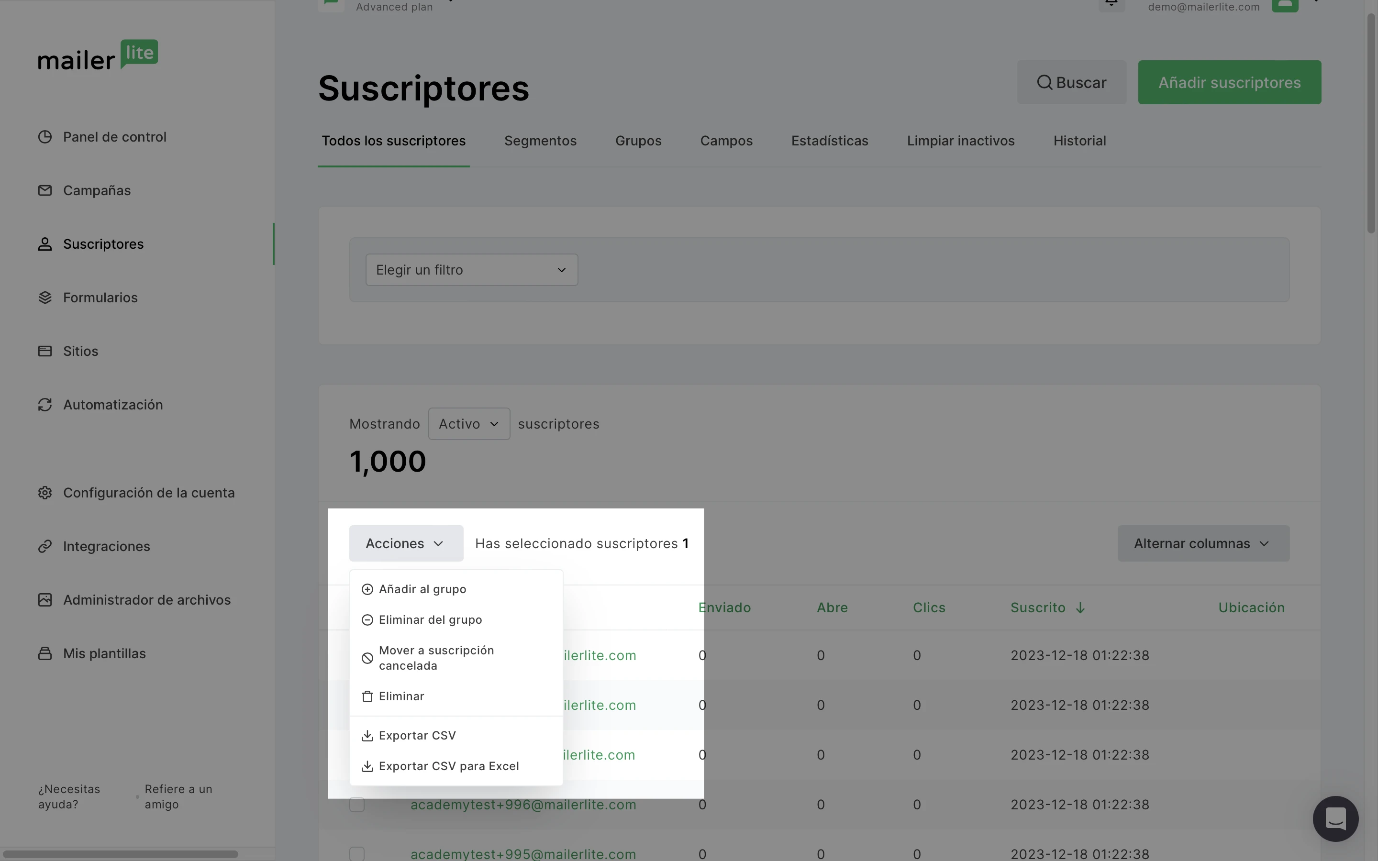The width and height of the screenshot is (1378, 861).
Task: Select Exportar CSV para Excel option
Action: pos(456,766)
